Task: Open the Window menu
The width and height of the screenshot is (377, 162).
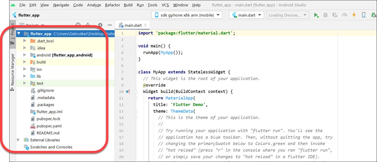Action: (180, 5)
